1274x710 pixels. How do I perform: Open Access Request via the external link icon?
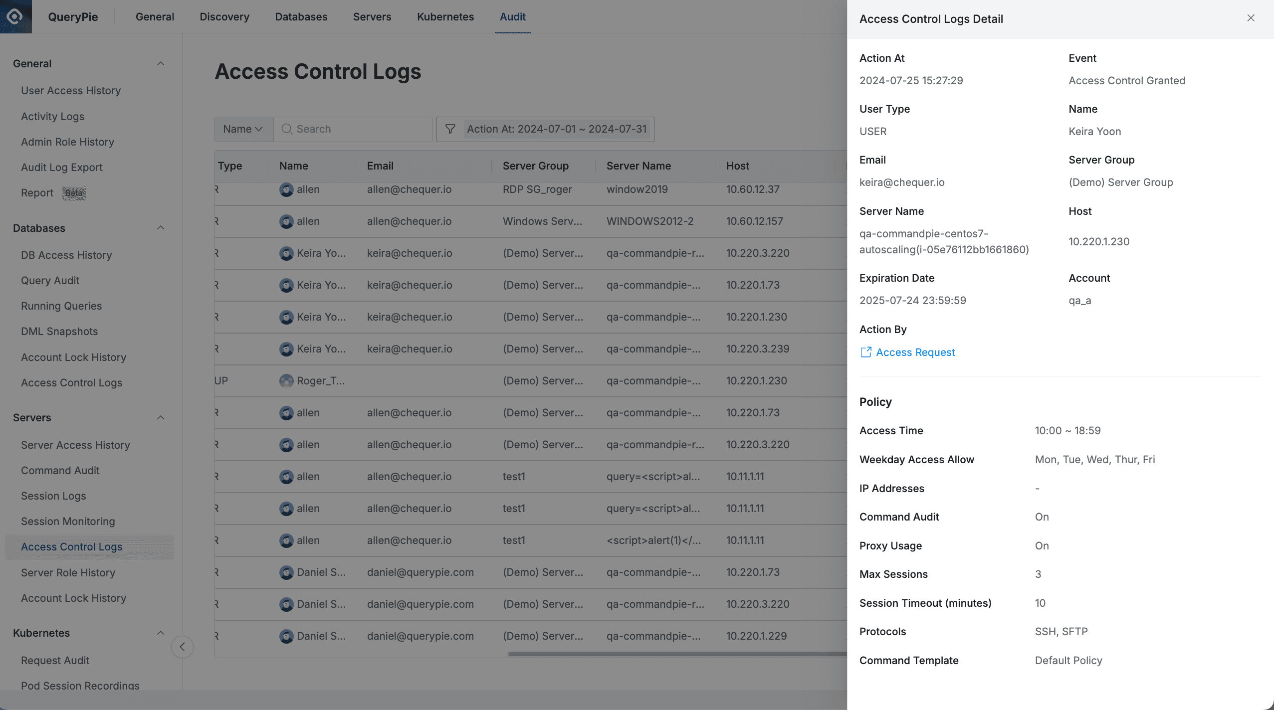pyautogui.click(x=866, y=352)
